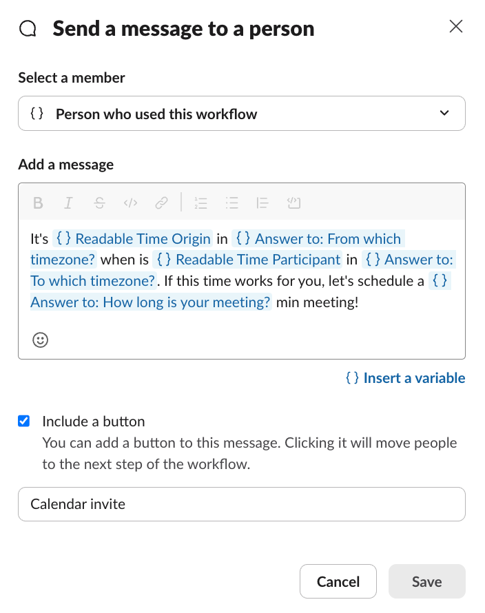Open the emoji picker
This screenshot has width=485, height=613.
(x=41, y=340)
